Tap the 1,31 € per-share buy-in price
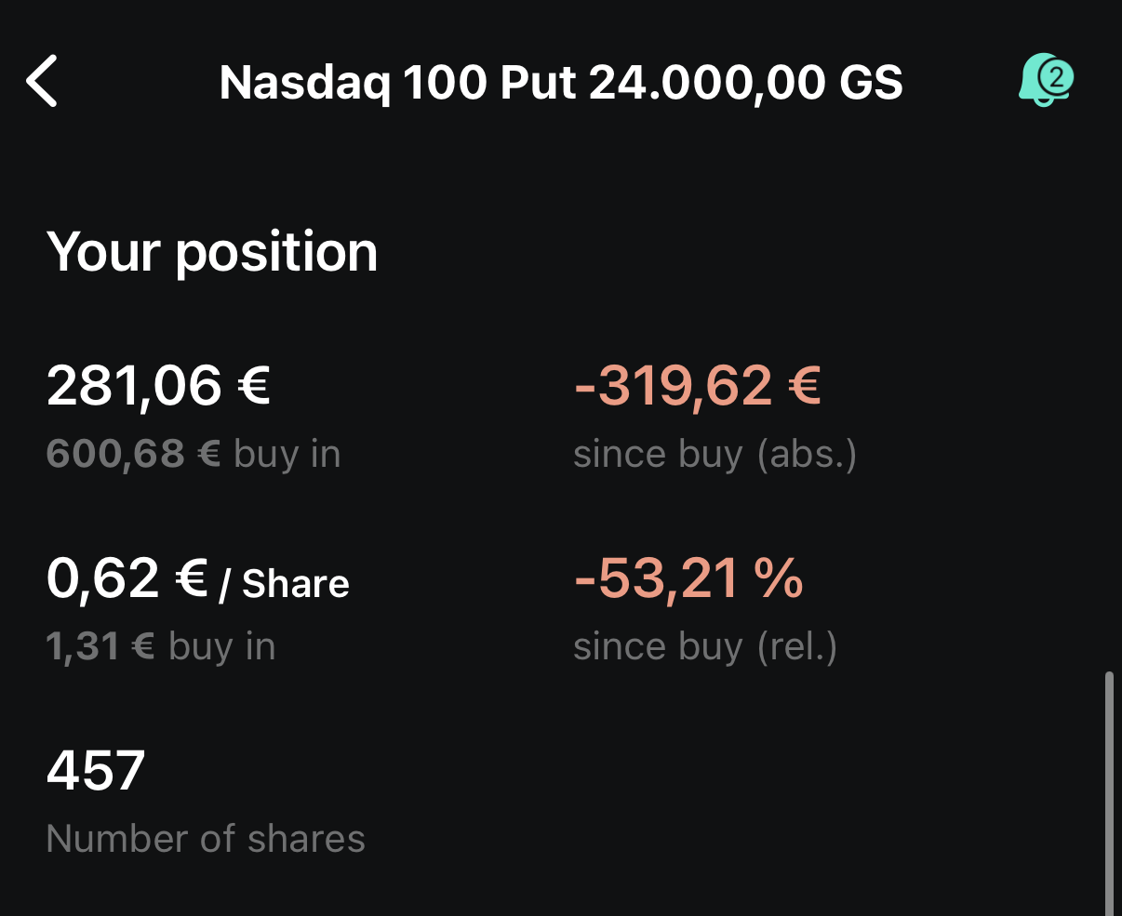The height and width of the screenshot is (916, 1122). [x=100, y=646]
